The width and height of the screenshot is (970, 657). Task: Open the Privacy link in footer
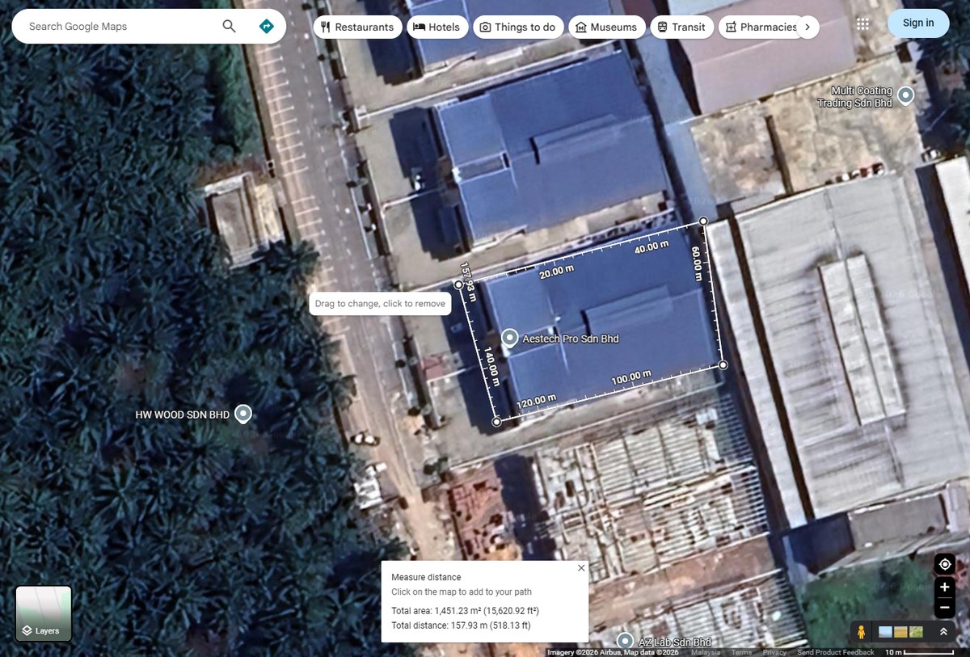click(x=774, y=652)
